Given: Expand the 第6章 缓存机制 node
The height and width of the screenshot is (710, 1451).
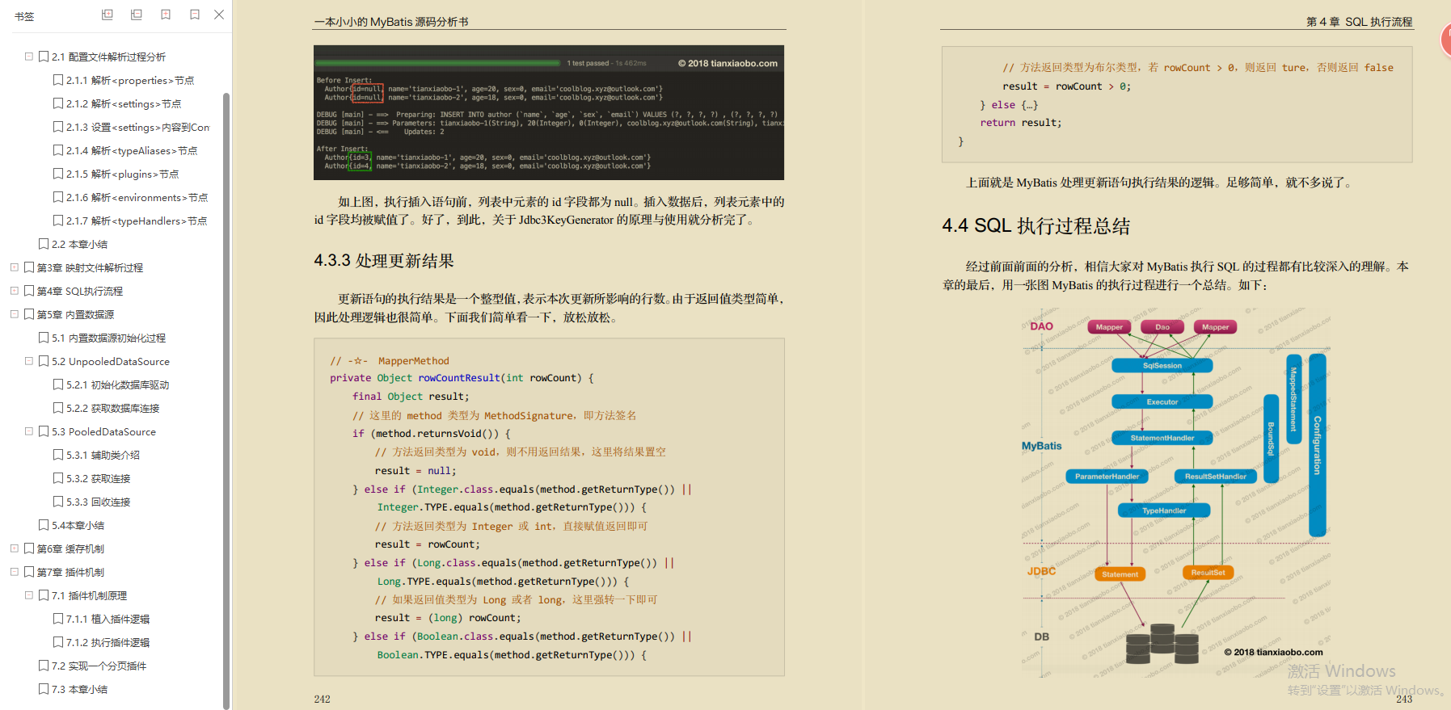Looking at the screenshot, I should pyautogui.click(x=15, y=548).
